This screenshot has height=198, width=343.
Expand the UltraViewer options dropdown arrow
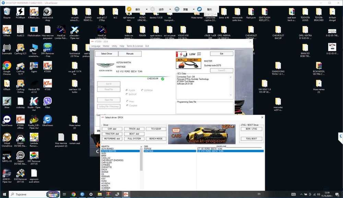pyautogui.click(x=170, y=9)
